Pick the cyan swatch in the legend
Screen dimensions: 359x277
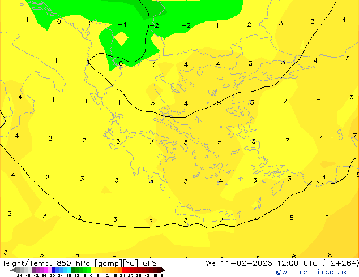coord(69,270)
